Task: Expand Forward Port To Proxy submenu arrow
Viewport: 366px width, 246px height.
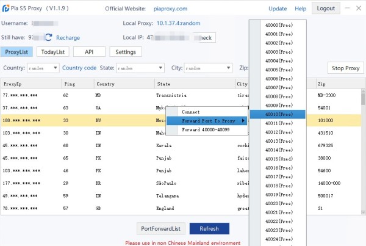Action: point(243,121)
